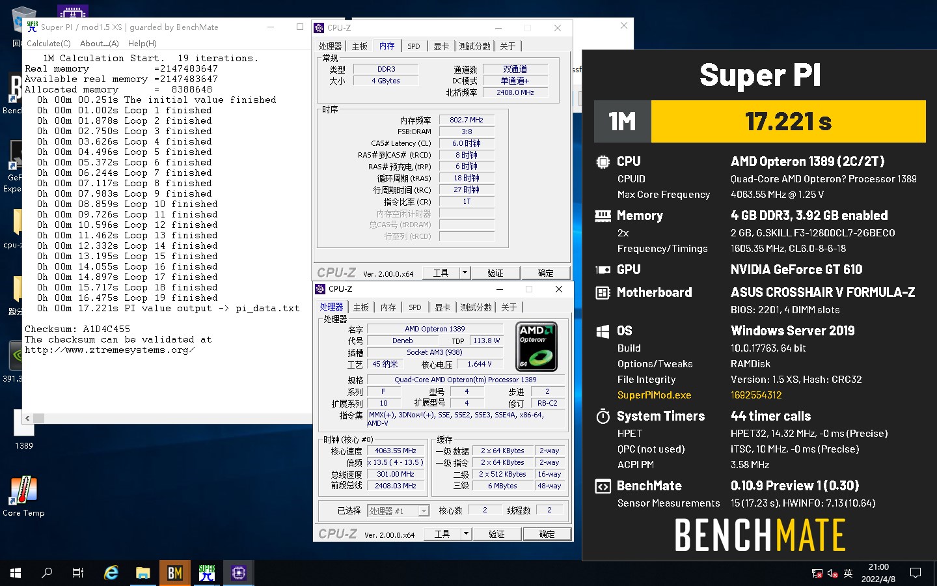Click Super PI title bar app icon
The width and height of the screenshot is (937, 586).
tap(33, 27)
